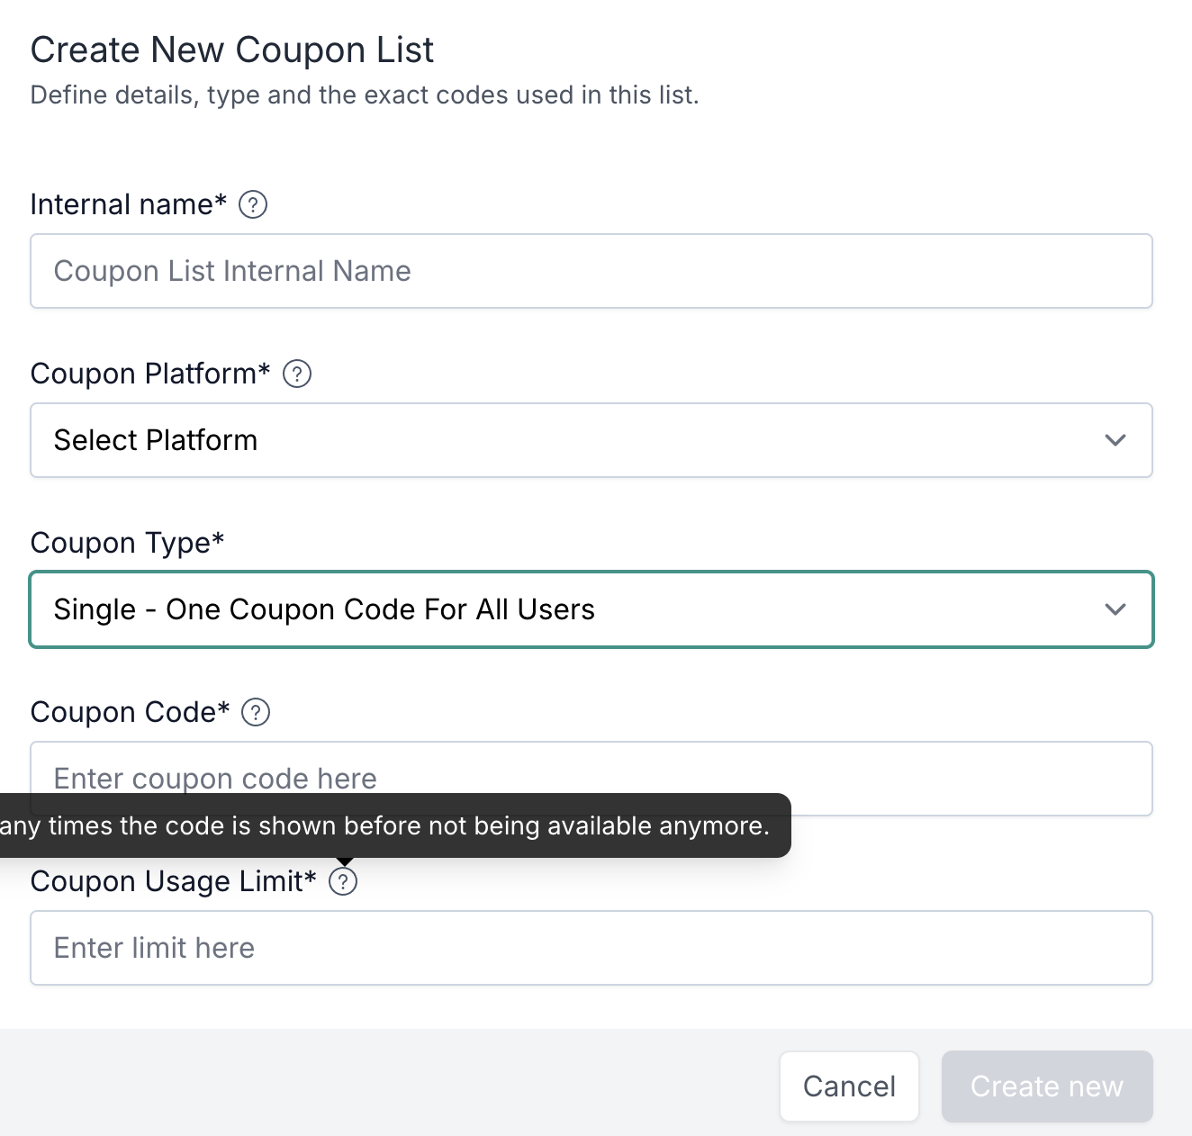
Task: Focus the Coupon List Internal Name field
Action: (591, 271)
